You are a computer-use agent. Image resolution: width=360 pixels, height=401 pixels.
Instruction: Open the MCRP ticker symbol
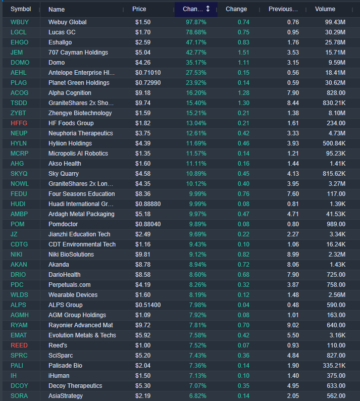click(x=19, y=154)
